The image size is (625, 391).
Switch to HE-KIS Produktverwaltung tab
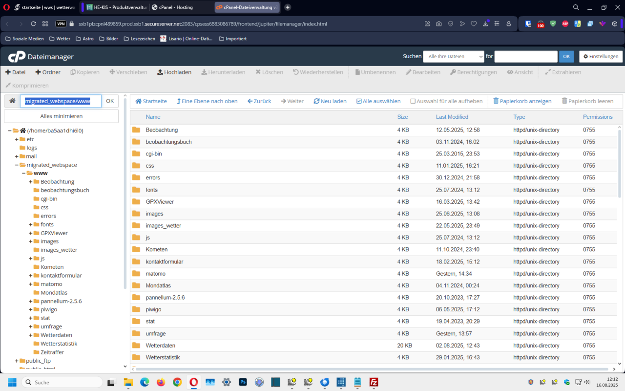[113, 7]
